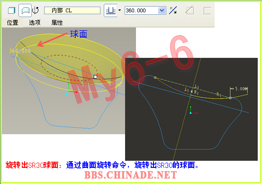Select the revolve as solid icon

(11, 10)
